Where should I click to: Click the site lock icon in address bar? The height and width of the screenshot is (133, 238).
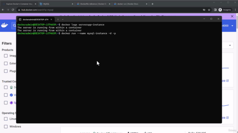[x=19, y=10]
